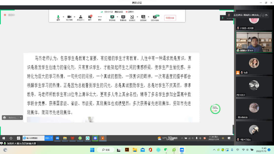The image size is (274, 154).
Task: Collapse the 说点什么 chat input bar arrow
Action: pos(21,117)
